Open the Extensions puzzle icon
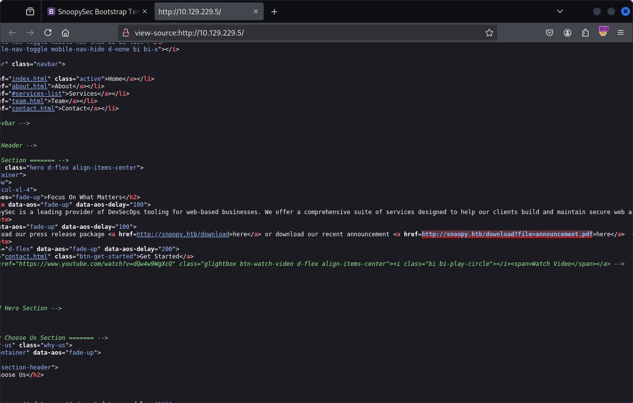The image size is (633, 403). (585, 33)
